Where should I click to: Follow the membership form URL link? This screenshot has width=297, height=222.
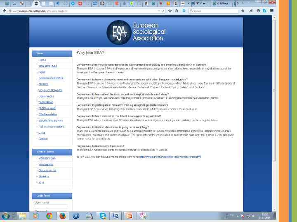tap(170, 157)
